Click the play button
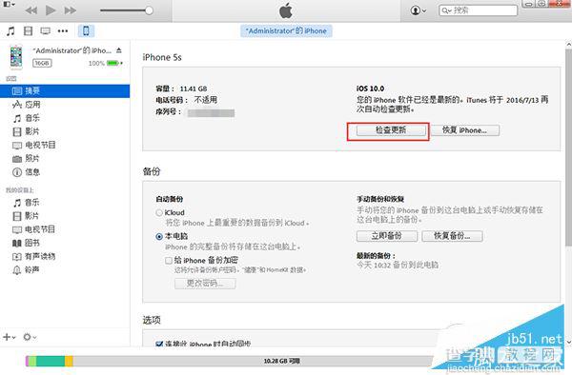 [51, 10]
